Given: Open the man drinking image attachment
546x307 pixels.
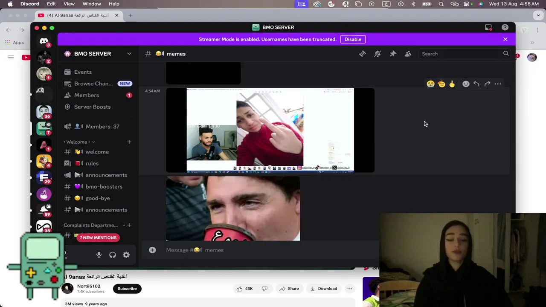Looking at the screenshot, I should 233,209.
